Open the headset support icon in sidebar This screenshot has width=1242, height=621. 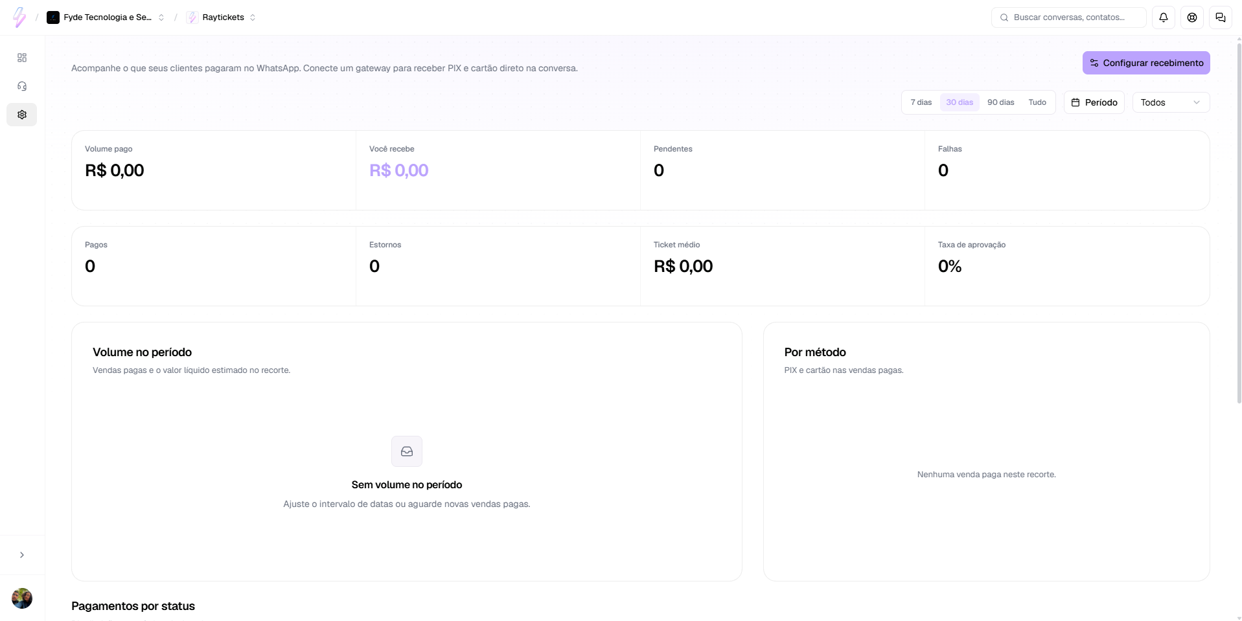tap(22, 86)
